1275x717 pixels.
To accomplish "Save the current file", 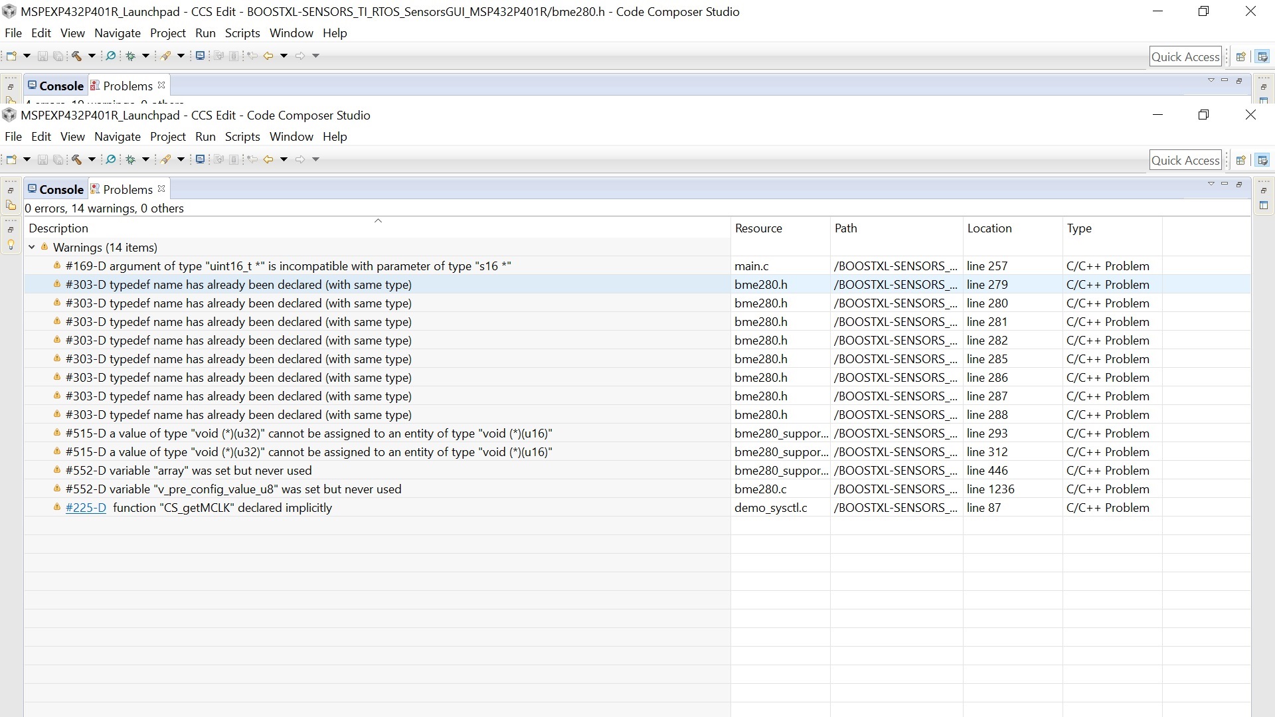I will point(42,159).
